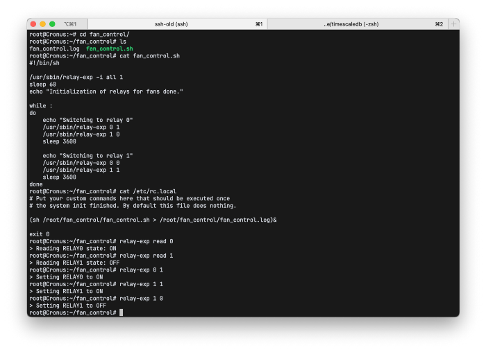Click the 'cat /etc/rc.local' command line
The height and width of the screenshot is (352, 486).
(x=103, y=191)
